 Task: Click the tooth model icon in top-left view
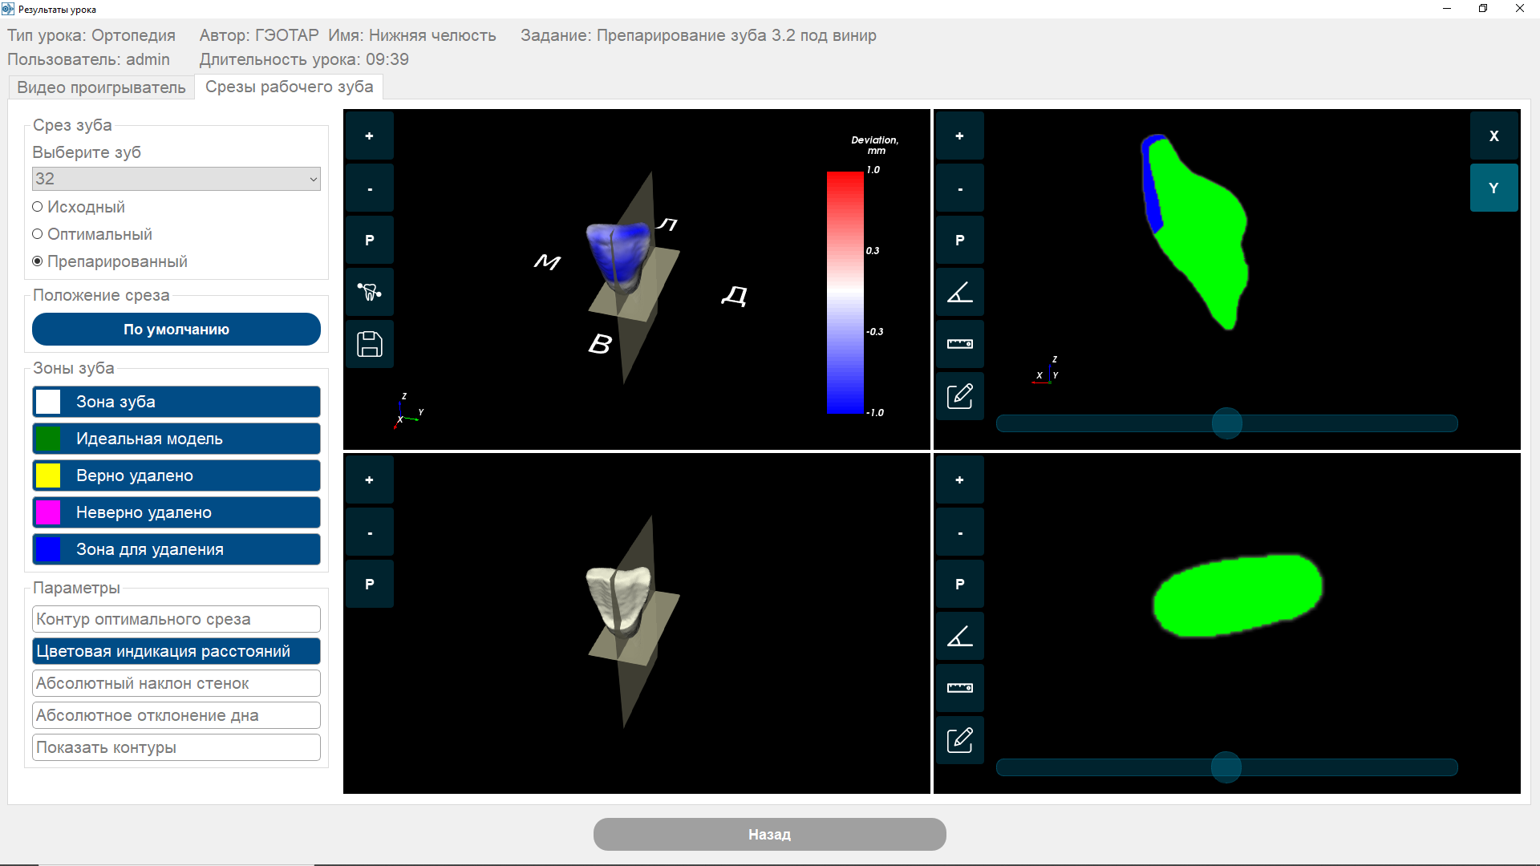click(369, 292)
